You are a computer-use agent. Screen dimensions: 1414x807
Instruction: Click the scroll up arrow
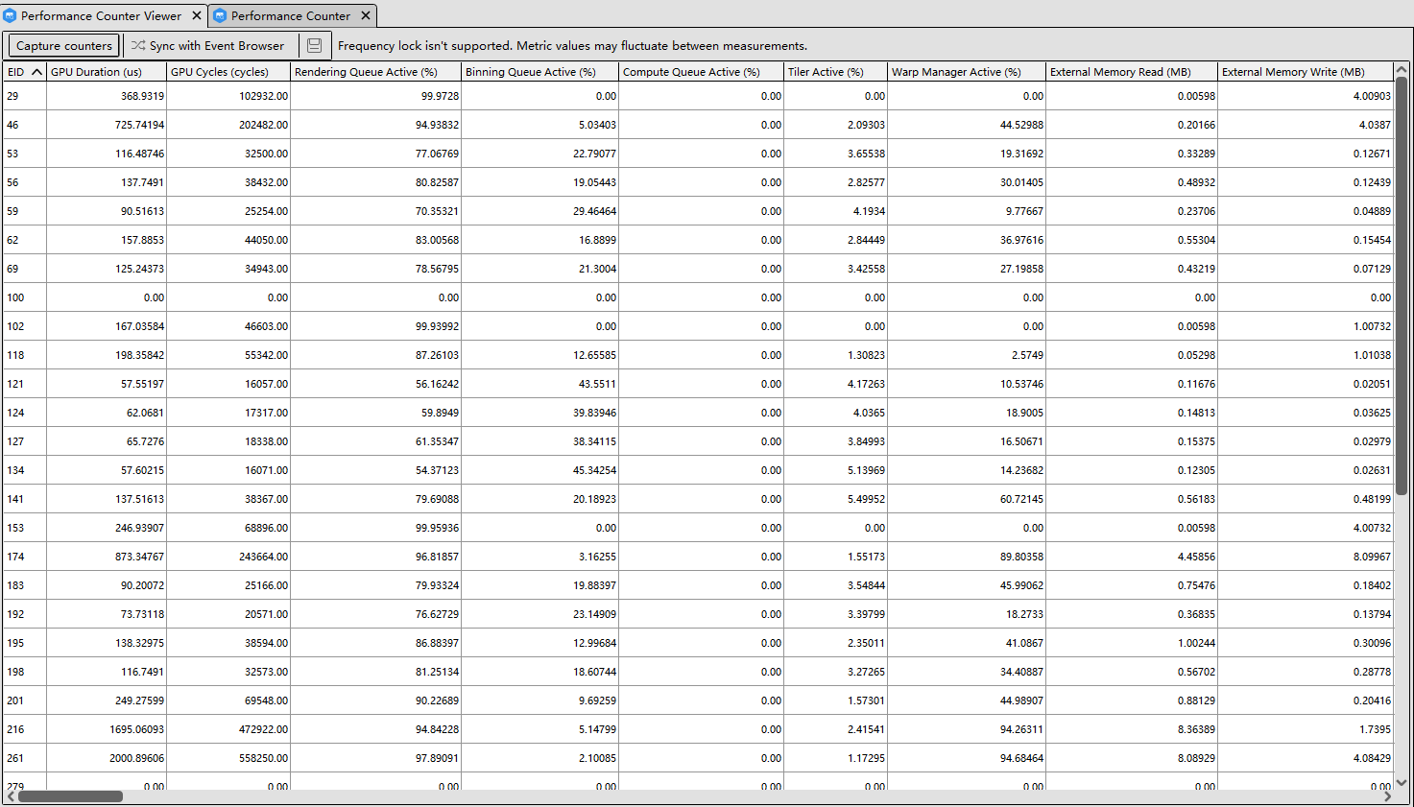(x=1402, y=69)
